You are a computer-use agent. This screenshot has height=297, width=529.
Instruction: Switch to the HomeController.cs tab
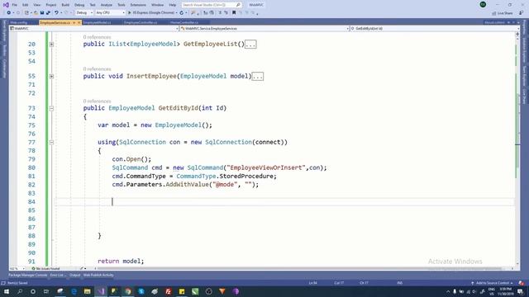tap(184, 22)
